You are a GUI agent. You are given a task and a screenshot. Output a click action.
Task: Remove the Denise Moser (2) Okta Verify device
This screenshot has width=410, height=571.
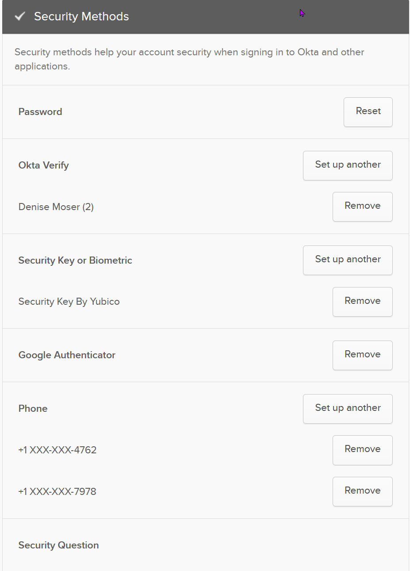[x=362, y=207]
